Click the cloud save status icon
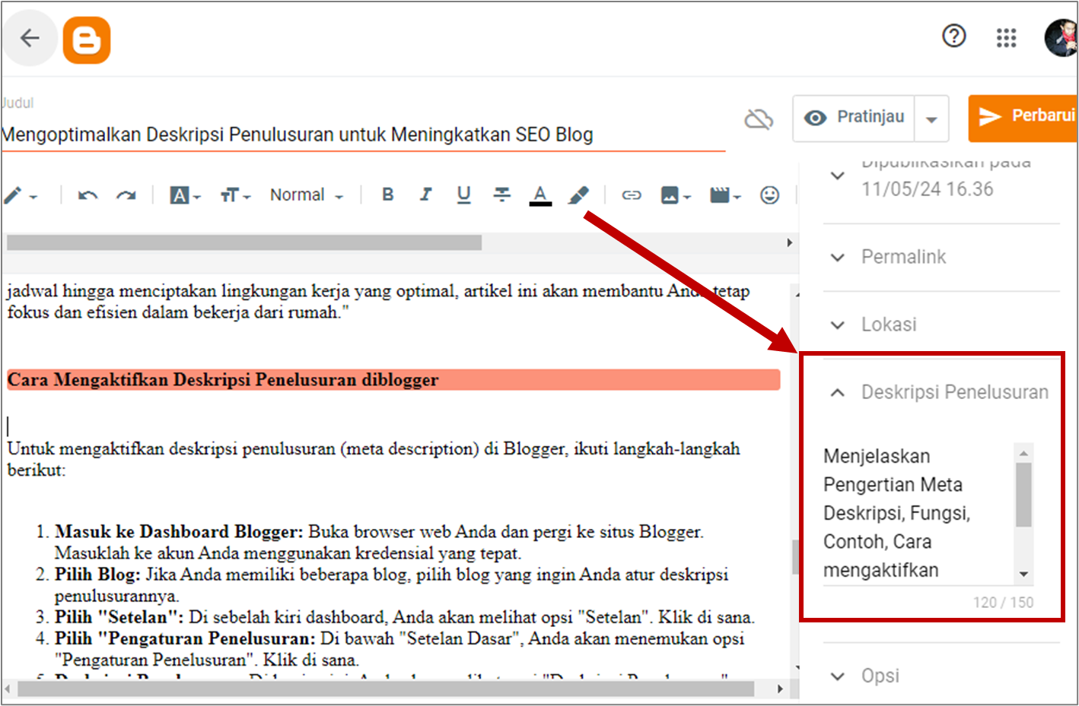 tap(759, 119)
